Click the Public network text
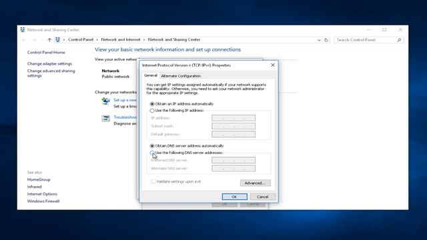This screenshot has width=427, height=240. click(x=115, y=77)
